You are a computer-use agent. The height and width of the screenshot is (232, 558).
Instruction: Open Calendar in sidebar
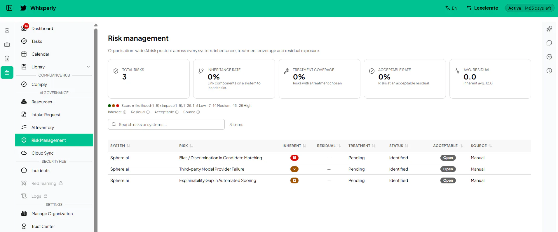tap(54, 54)
